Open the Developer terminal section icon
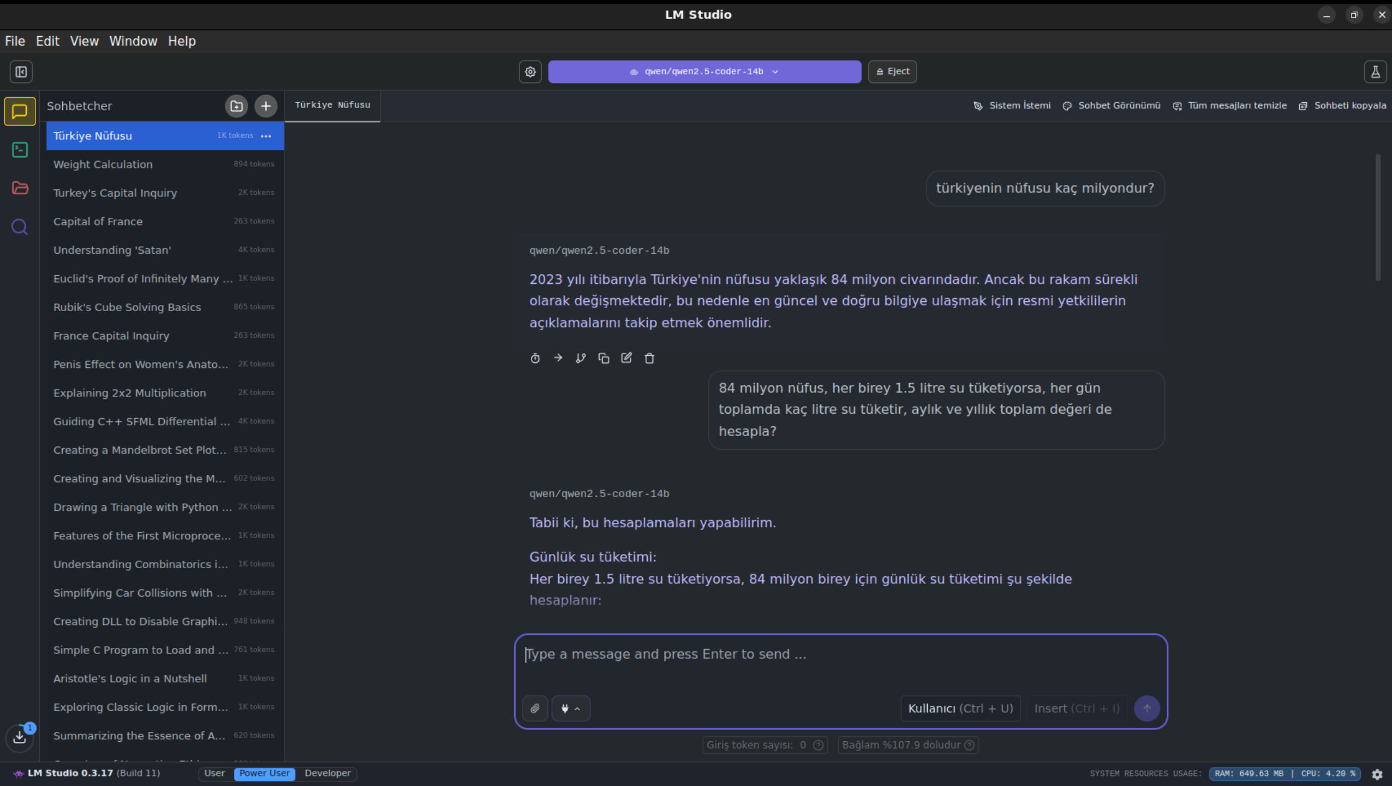Screen dimensions: 1392x786 coord(20,150)
